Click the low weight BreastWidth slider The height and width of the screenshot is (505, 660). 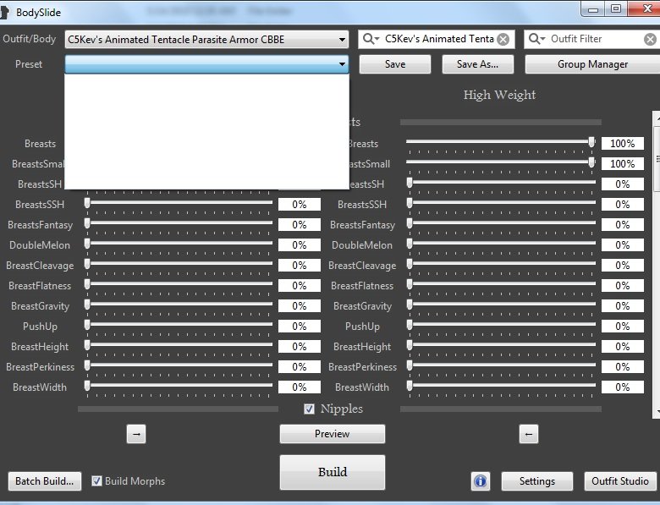(179, 386)
